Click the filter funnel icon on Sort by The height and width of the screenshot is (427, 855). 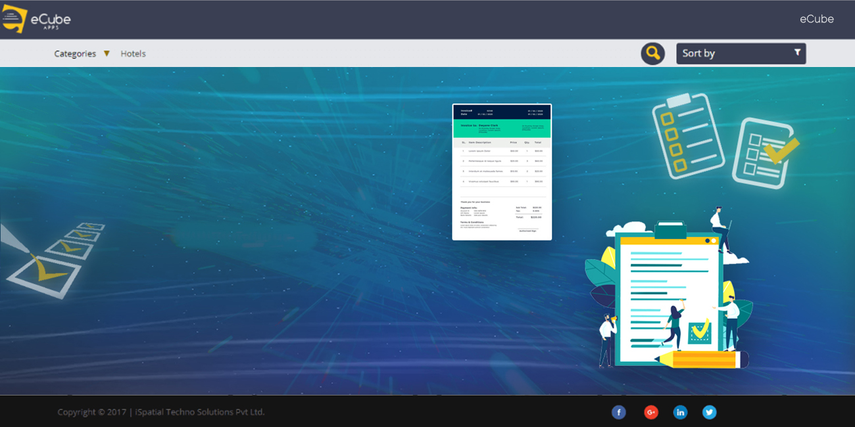(x=798, y=53)
